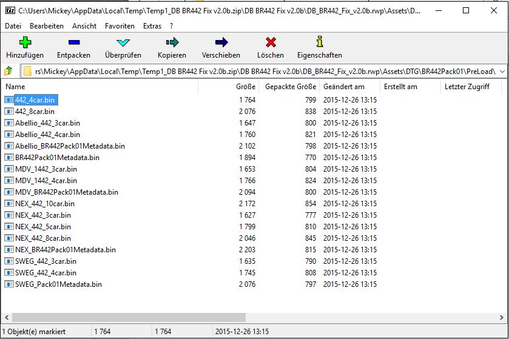Click file icon of SWEG_Pack01Metadata.bin
The image size is (509, 339).
(x=9, y=284)
